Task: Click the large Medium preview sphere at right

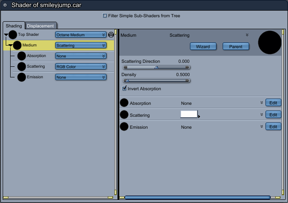Action: click(269, 42)
